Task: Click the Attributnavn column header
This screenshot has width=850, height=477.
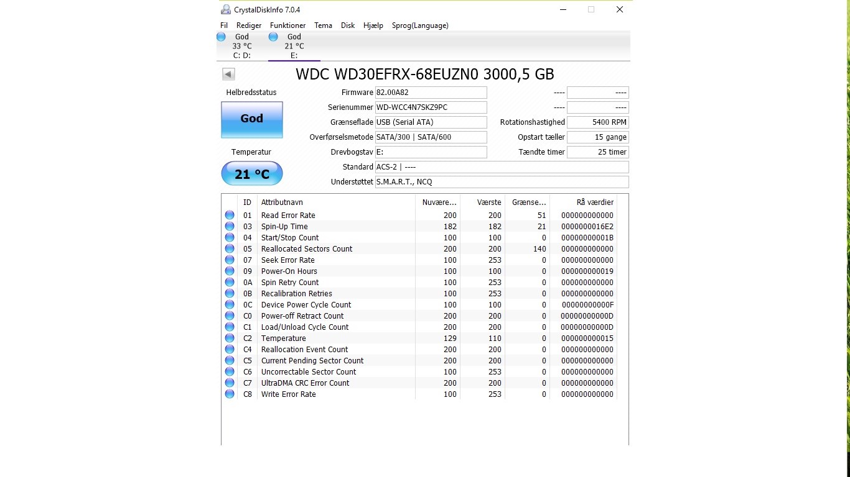Action: [x=336, y=202]
